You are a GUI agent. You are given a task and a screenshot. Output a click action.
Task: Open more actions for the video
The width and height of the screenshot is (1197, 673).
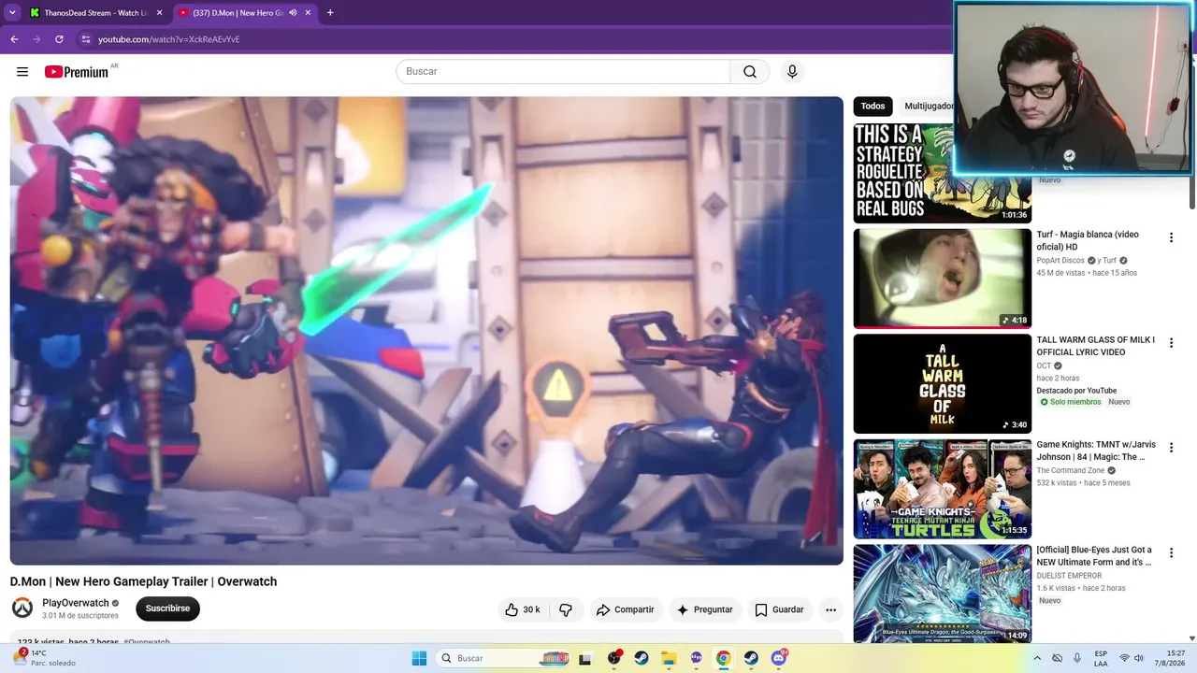(x=830, y=609)
